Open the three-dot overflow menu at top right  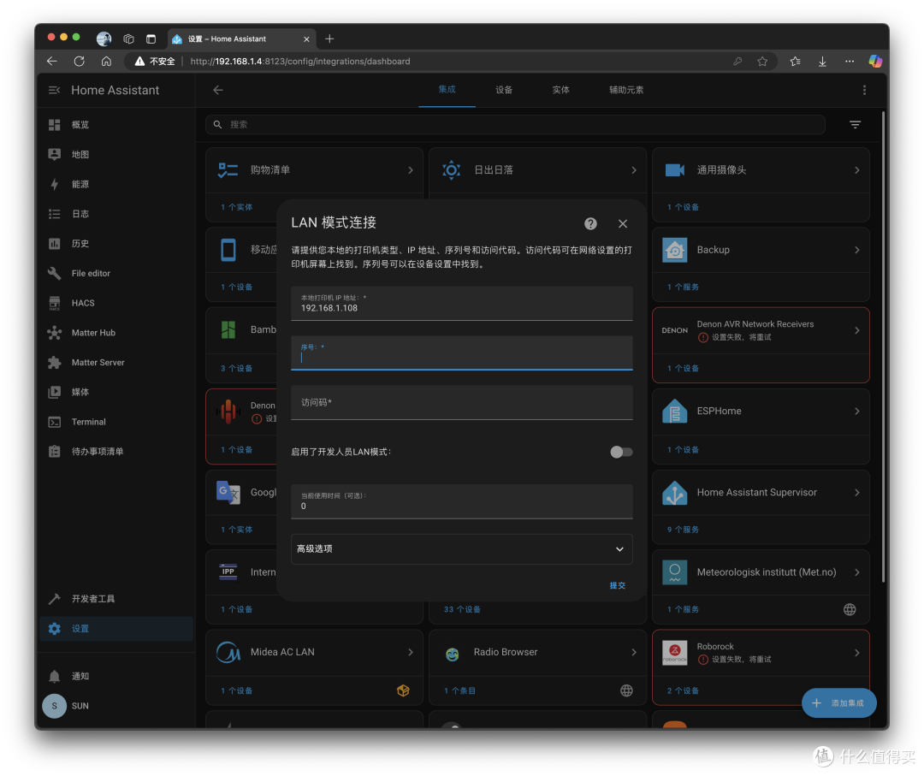(x=864, y=90)
